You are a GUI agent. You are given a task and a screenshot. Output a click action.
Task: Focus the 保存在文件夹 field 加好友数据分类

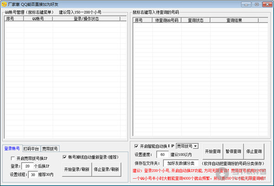[181, 163]
